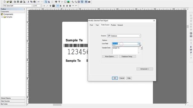Select the Components tree root item
The image size is (193, 108).
7,14
